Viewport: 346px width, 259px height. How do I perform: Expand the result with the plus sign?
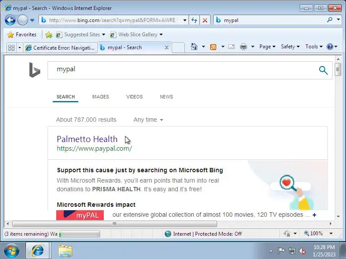click(314, 215)
